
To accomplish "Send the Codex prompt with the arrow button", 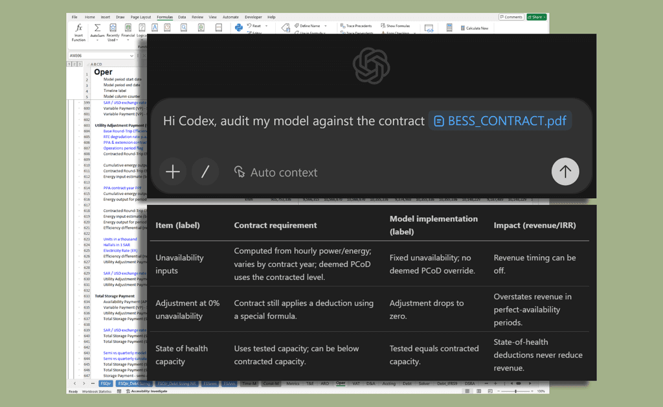I will (x=565, y=171).
